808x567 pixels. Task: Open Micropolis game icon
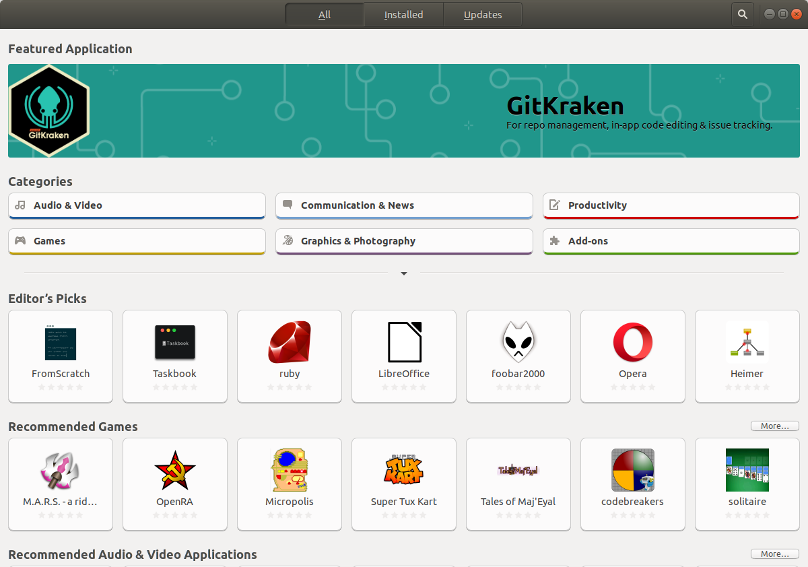coord(290,470)
